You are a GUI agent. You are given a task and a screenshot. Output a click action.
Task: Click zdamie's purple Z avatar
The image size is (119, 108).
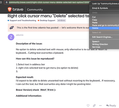pos(11,37)
